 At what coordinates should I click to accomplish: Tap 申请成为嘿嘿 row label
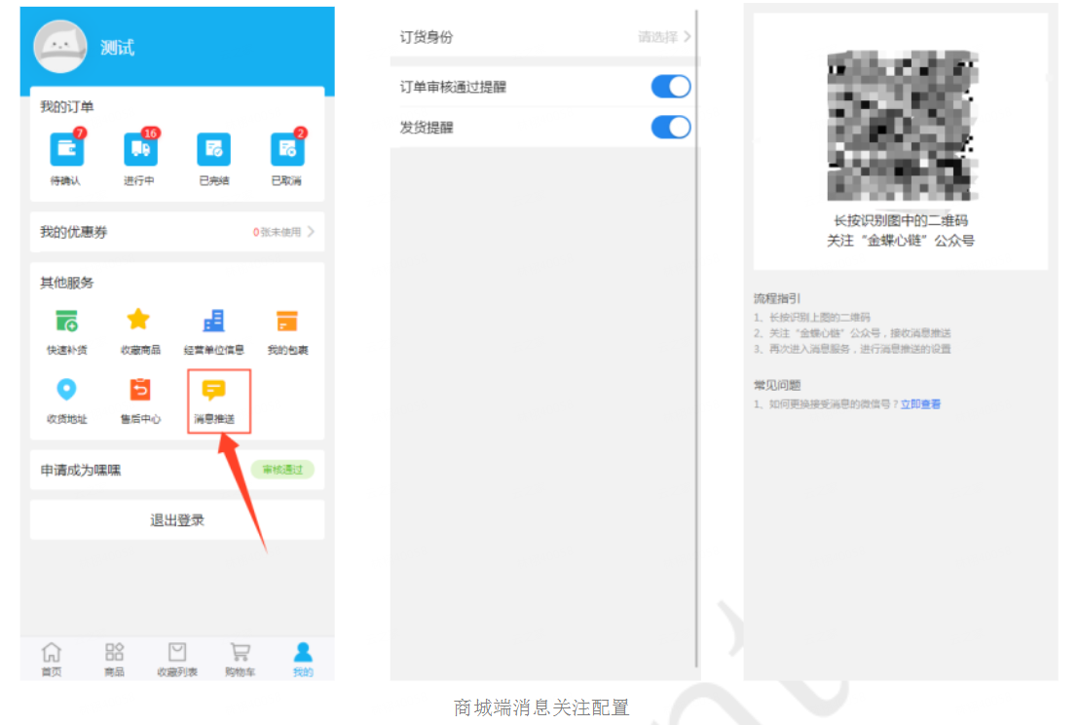81,471
